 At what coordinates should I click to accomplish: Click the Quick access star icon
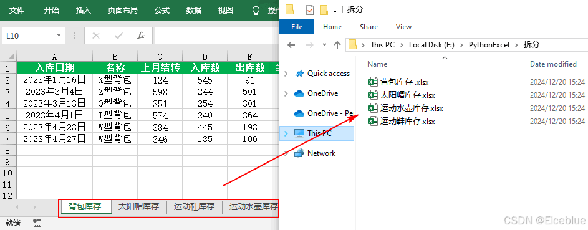click(x=299, y=74)
